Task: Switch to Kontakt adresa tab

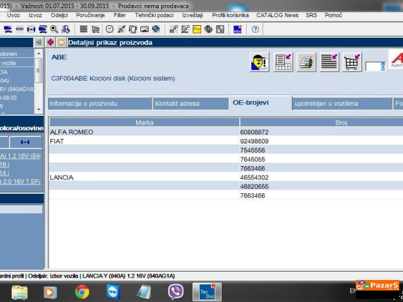Action: [x=190, y=103]
